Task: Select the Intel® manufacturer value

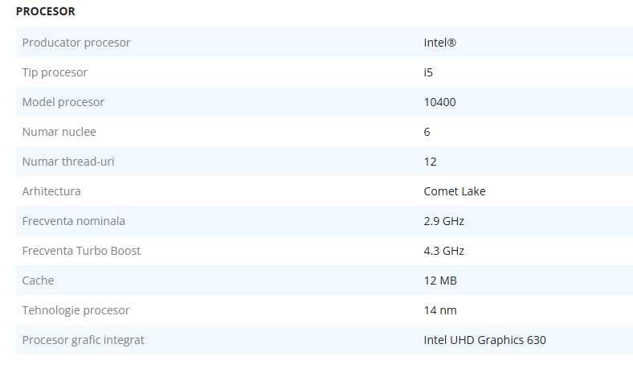Action: click(439, 42)
